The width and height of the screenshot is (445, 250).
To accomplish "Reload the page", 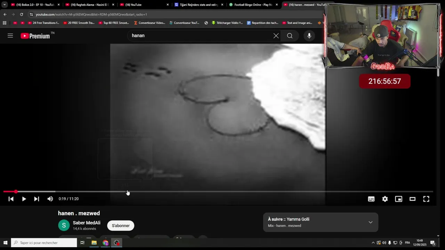I will [22, 14].
